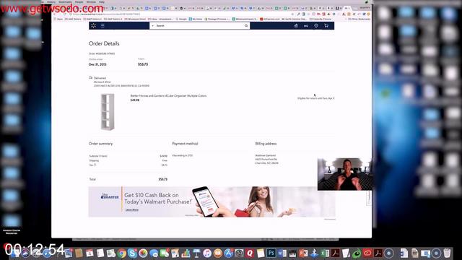The width and height of the screenshot is (462, 260).
Task: Open the search department dropdown
Action: (x=152, y=26)
